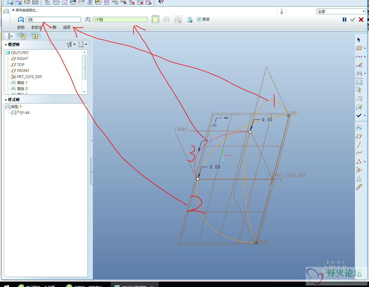Select the SF-44 item in style tree
Screen dimensions: 369x287
(24, 113)
